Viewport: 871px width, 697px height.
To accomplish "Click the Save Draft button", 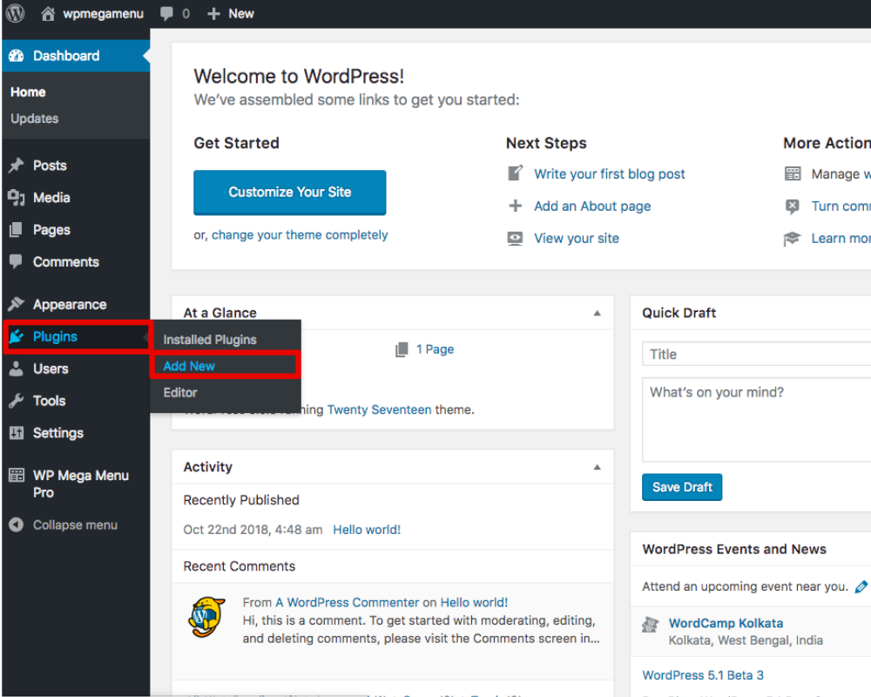I will 682,487.
